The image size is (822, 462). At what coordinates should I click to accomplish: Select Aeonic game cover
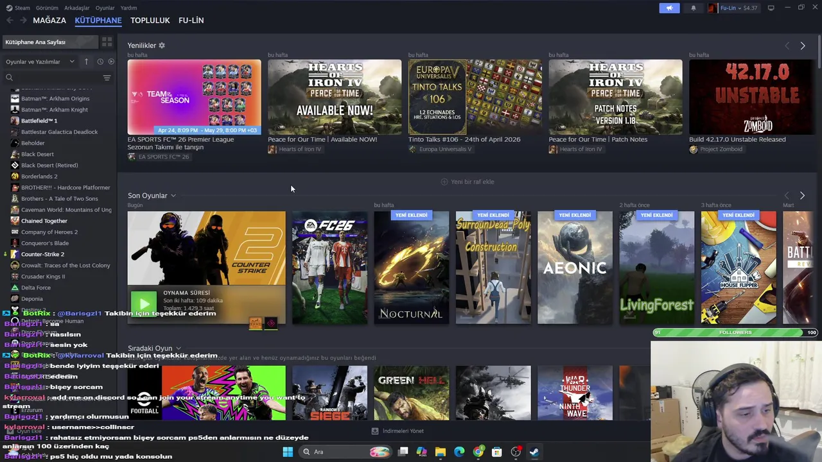pos(575,268)
